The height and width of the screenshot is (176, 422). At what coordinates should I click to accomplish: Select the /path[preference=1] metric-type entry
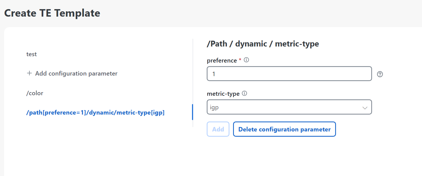95,113
